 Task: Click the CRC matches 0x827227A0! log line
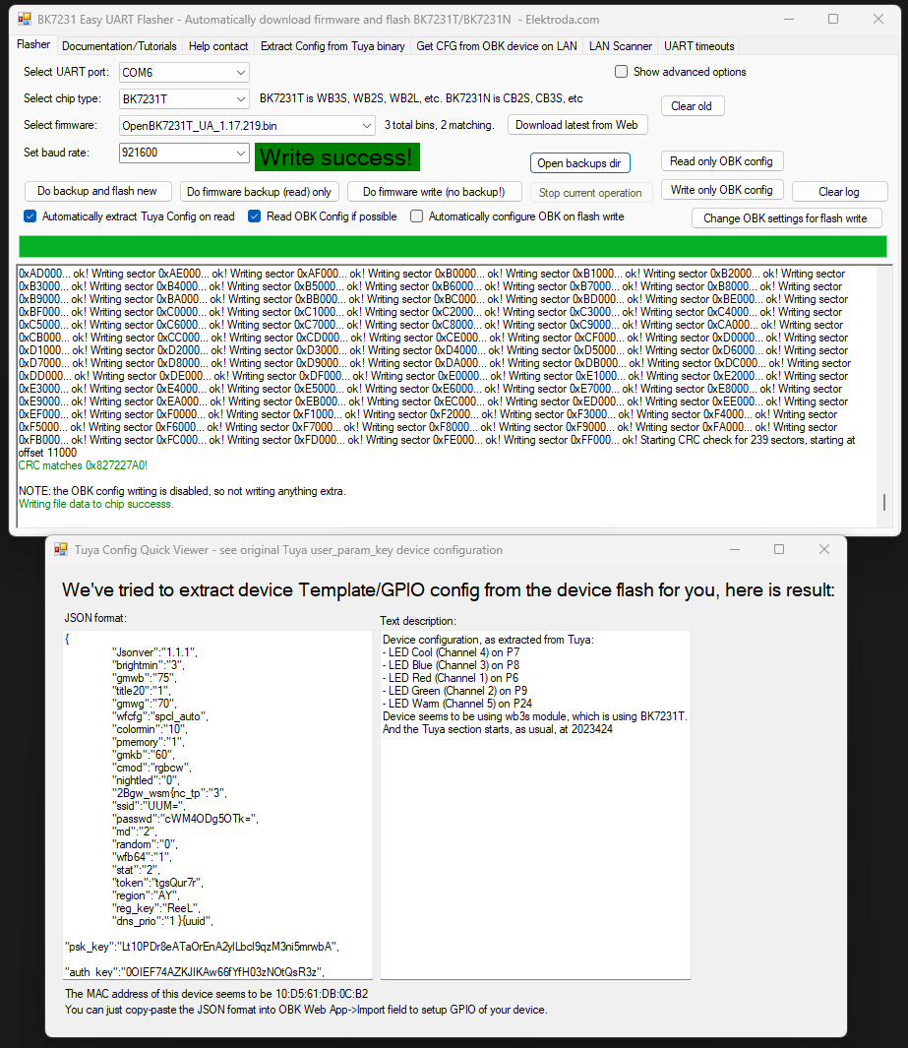pos(83,465)
